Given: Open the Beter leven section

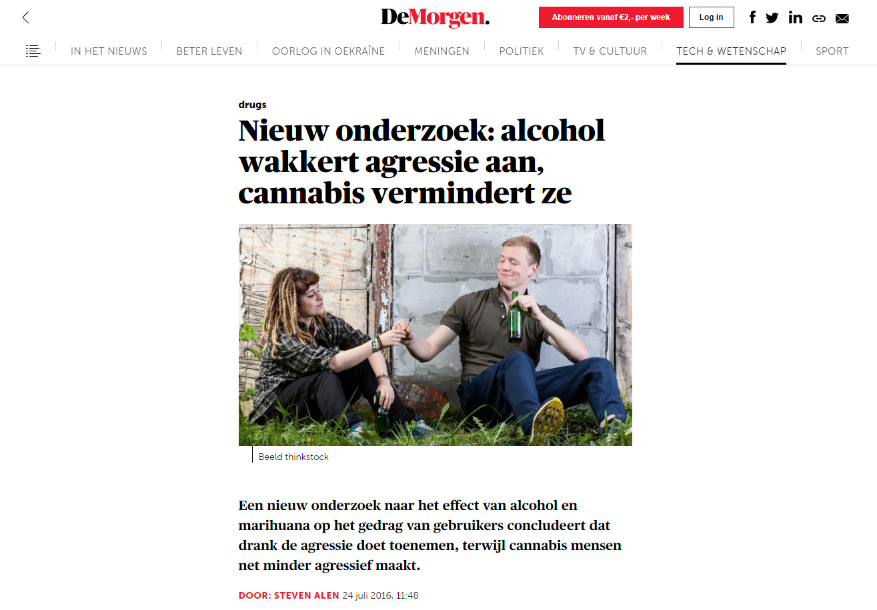Looking at the screenshot, I should tap(209, 51).
